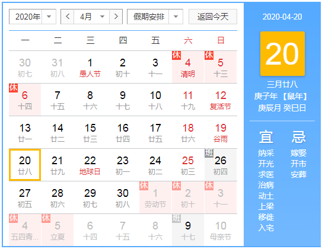Select April 26 初四 workday
The width and height of the screenshot is (322, 249).
(221, 165)
